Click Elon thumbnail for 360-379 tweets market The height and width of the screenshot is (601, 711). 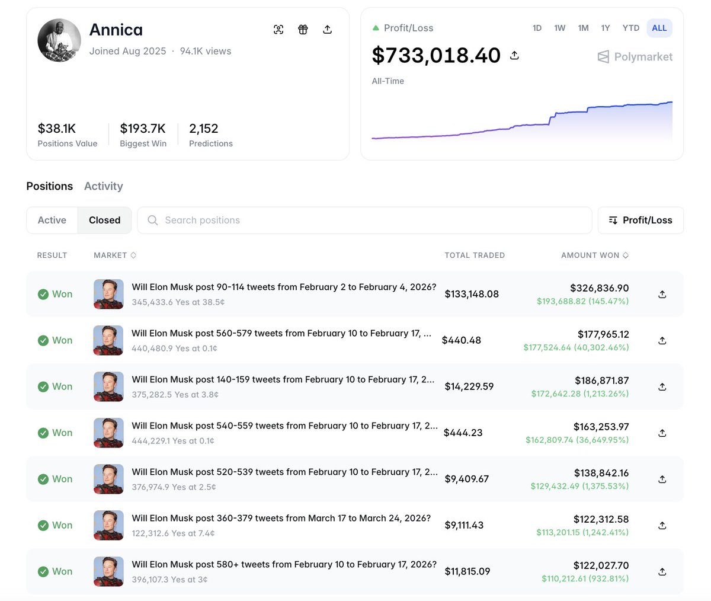click(108, 525)
